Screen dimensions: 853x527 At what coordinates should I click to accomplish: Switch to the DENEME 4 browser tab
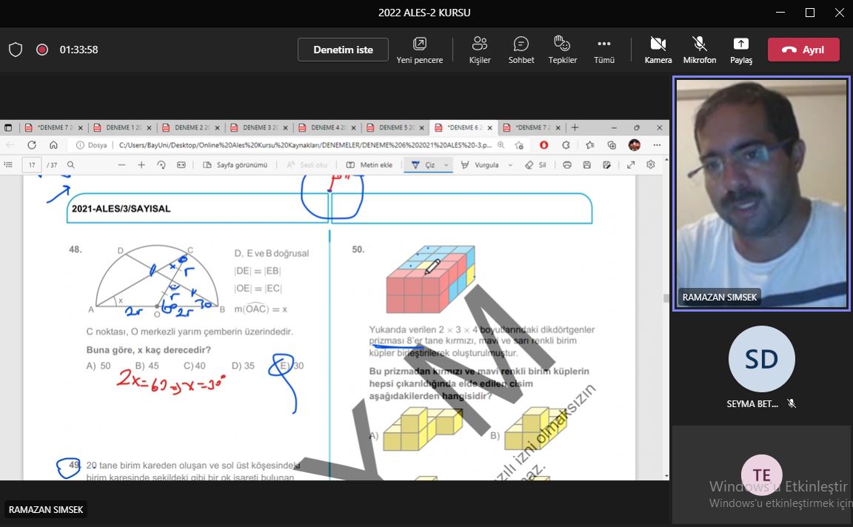tap(327, 128)
